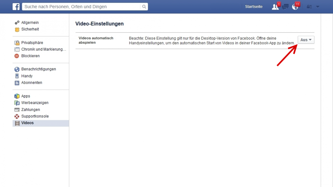333x187 pixels.
Task: Click the Videos automatisch abspielen label
Action: pyautogui.click(x=96, y=40)
